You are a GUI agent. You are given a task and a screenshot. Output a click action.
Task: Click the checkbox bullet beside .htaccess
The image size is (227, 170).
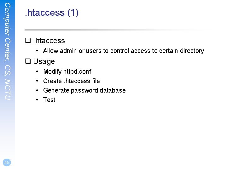pyautogui.click(x=28, y=41)
